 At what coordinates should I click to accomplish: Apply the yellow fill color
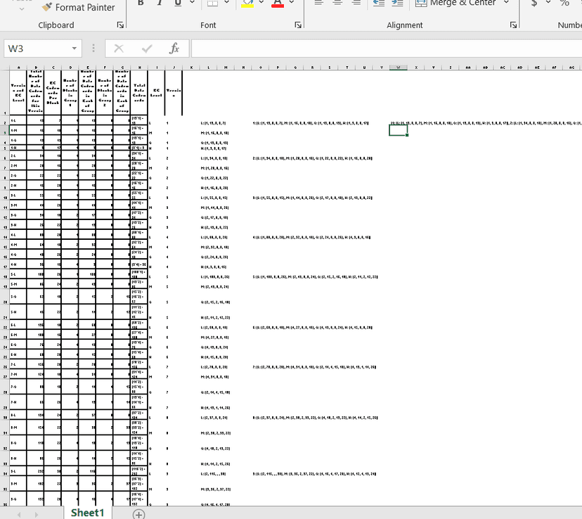(247, 4)
